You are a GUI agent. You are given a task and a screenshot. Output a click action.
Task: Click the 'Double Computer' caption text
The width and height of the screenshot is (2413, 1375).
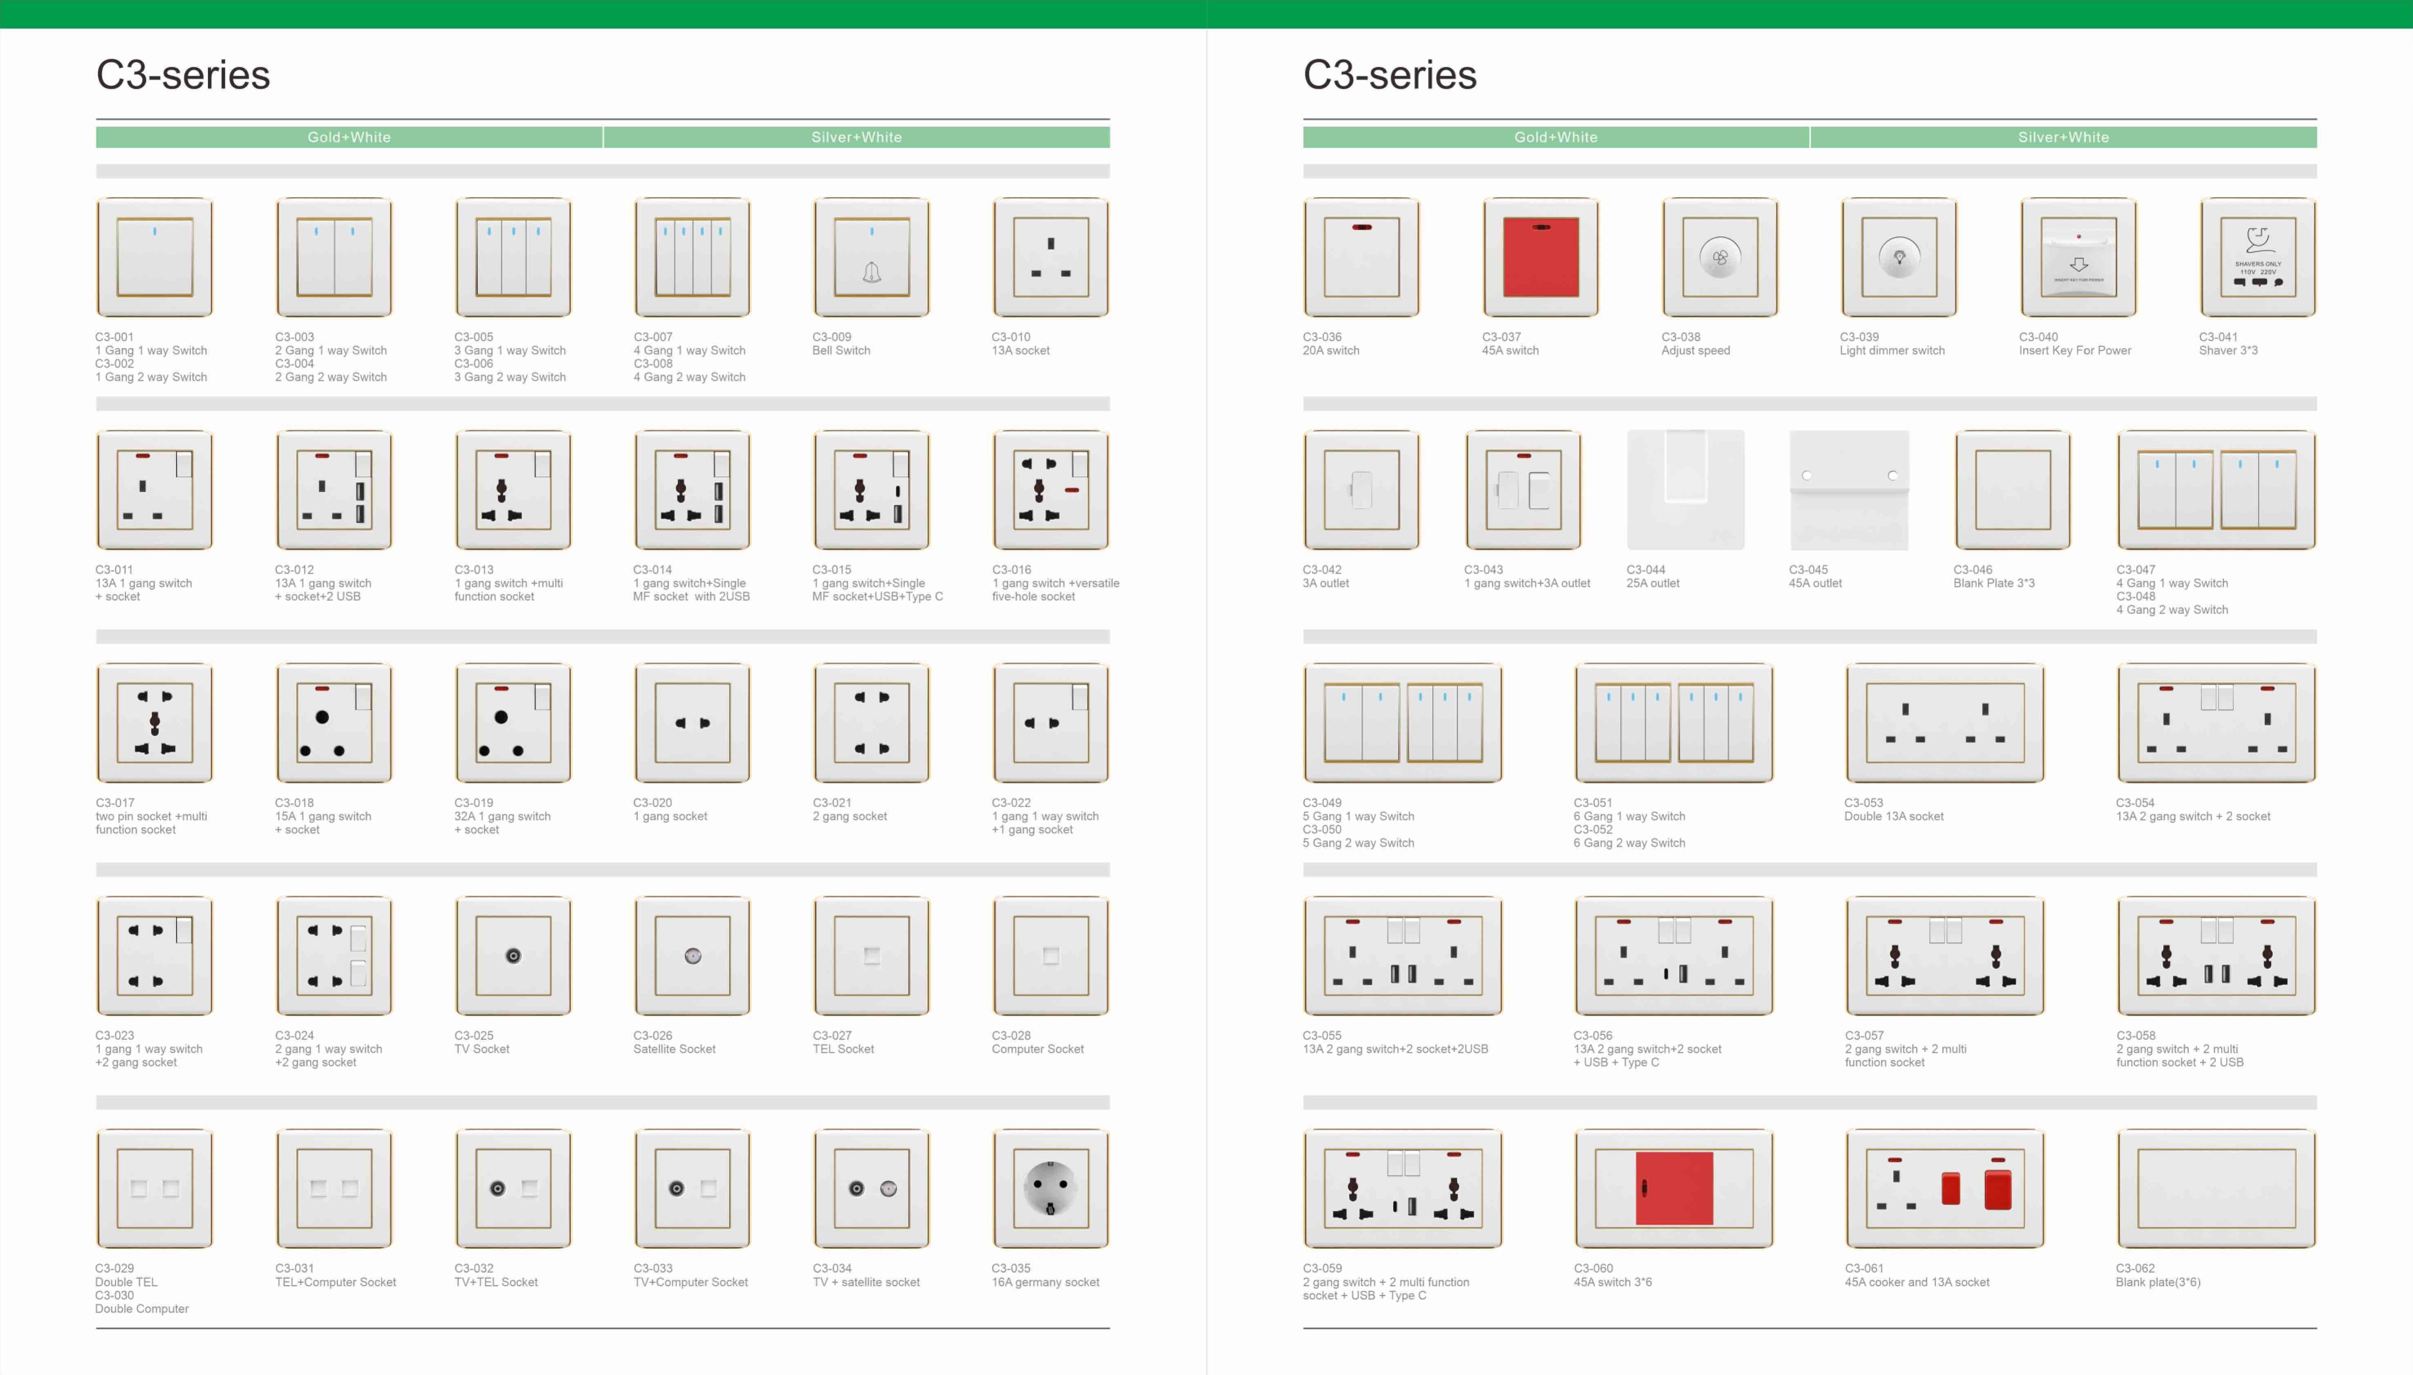(x=142, y=1309)
